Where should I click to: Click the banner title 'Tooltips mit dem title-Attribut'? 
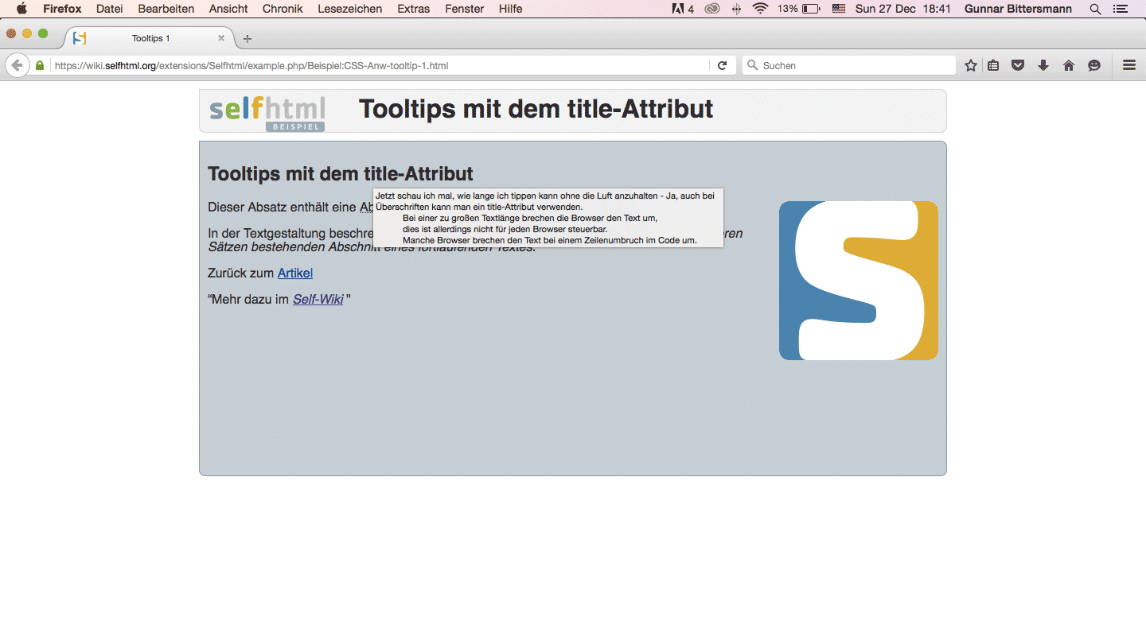tap(536, 109)
